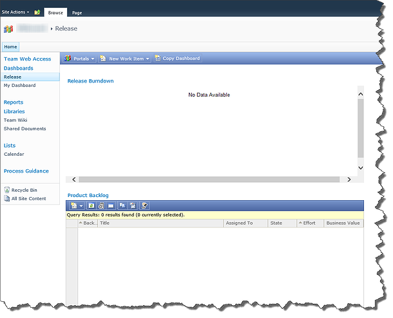
Task: Click the All Site Content icon
Action: pyautogui.click(x=7, y=198)
